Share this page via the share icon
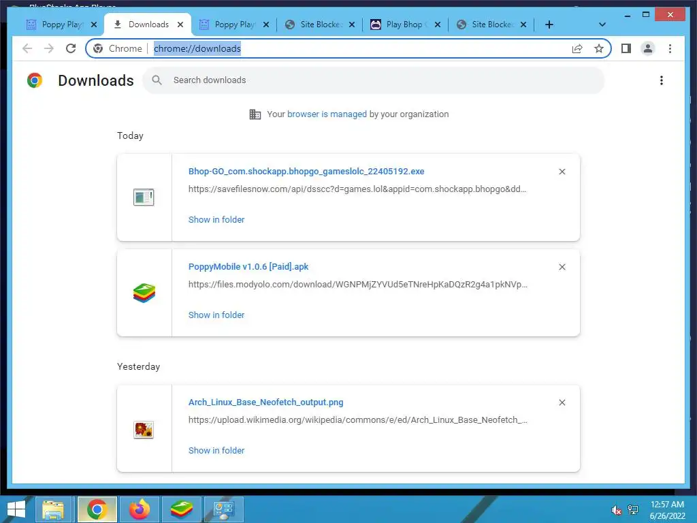Image resolution: width=697 pixels, height=523 pixels. (577, 48)
